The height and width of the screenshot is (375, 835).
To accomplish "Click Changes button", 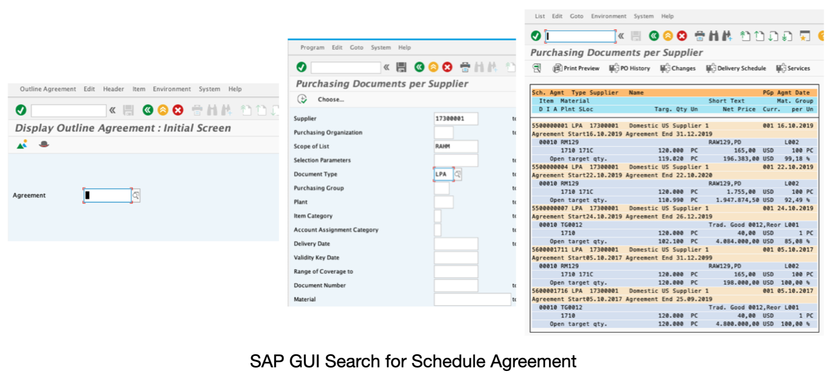I will 678,68.
